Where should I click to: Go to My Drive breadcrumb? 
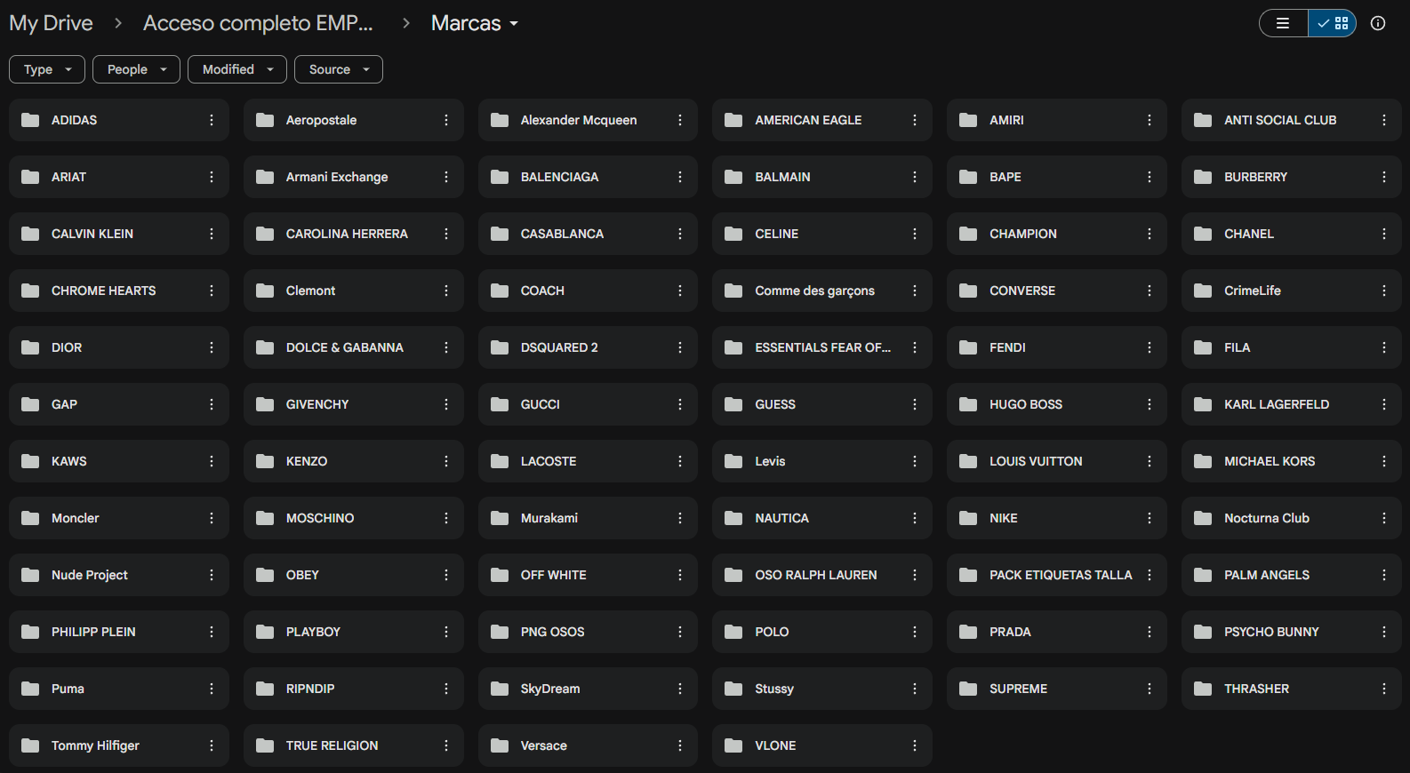tap(51, 23)
